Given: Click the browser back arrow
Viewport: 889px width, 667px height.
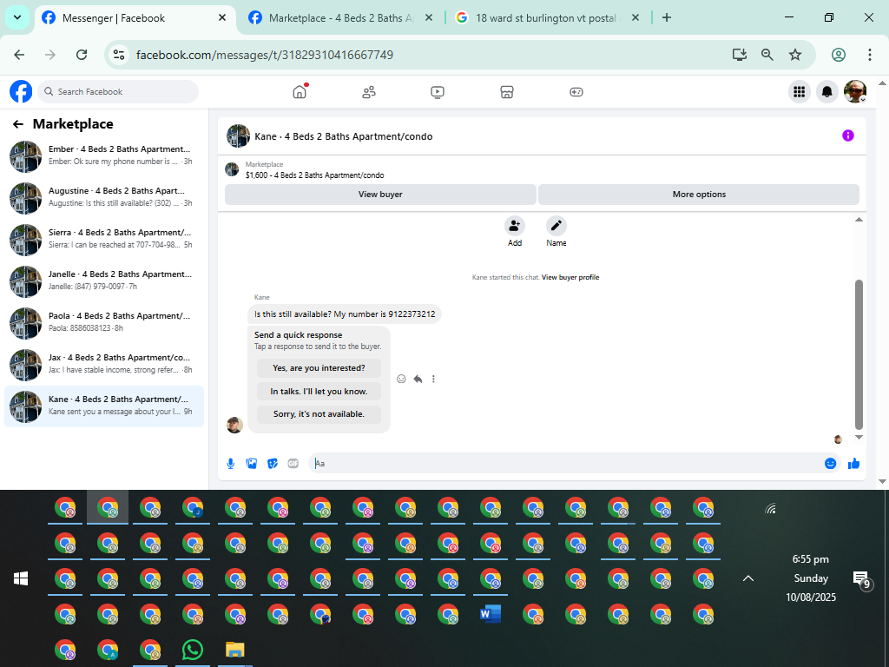Looking at the screenshot, I should [19, 55].
